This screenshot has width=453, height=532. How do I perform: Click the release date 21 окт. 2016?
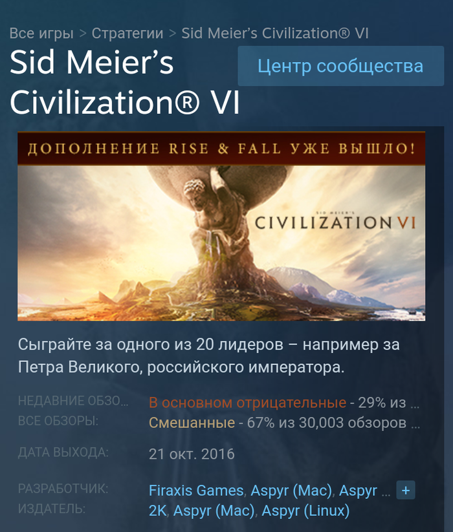192,454
